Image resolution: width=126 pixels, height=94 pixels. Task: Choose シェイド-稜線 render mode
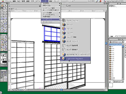click(x=75, y=37)
